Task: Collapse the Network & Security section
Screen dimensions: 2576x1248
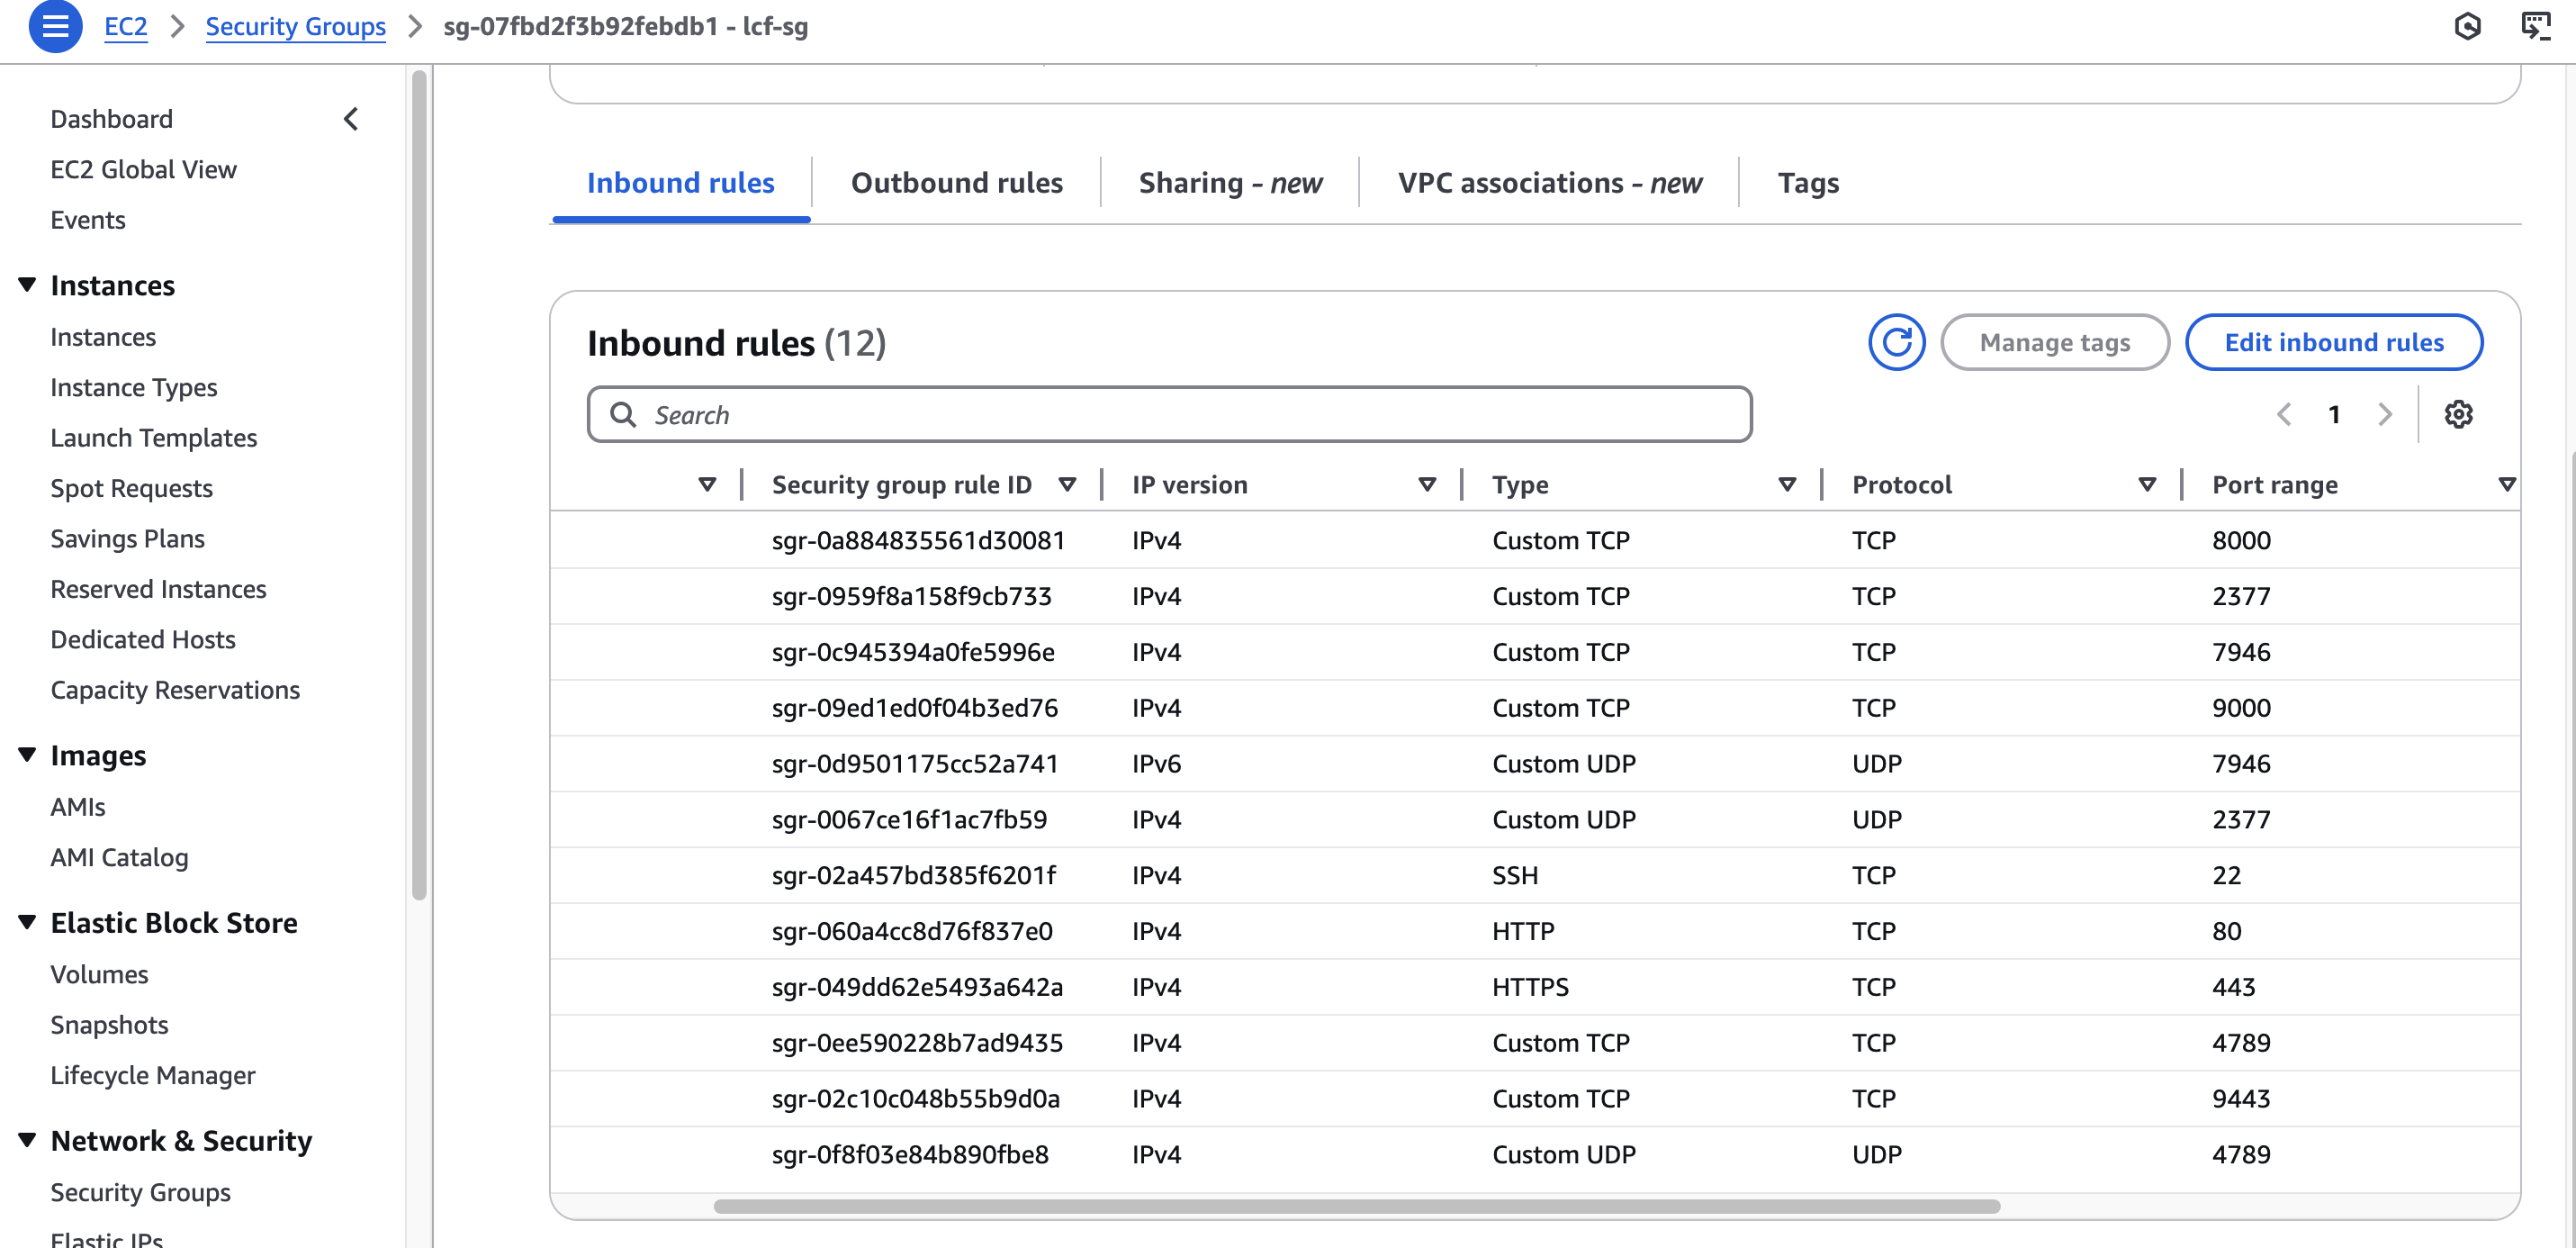Action: point(27,1140)
